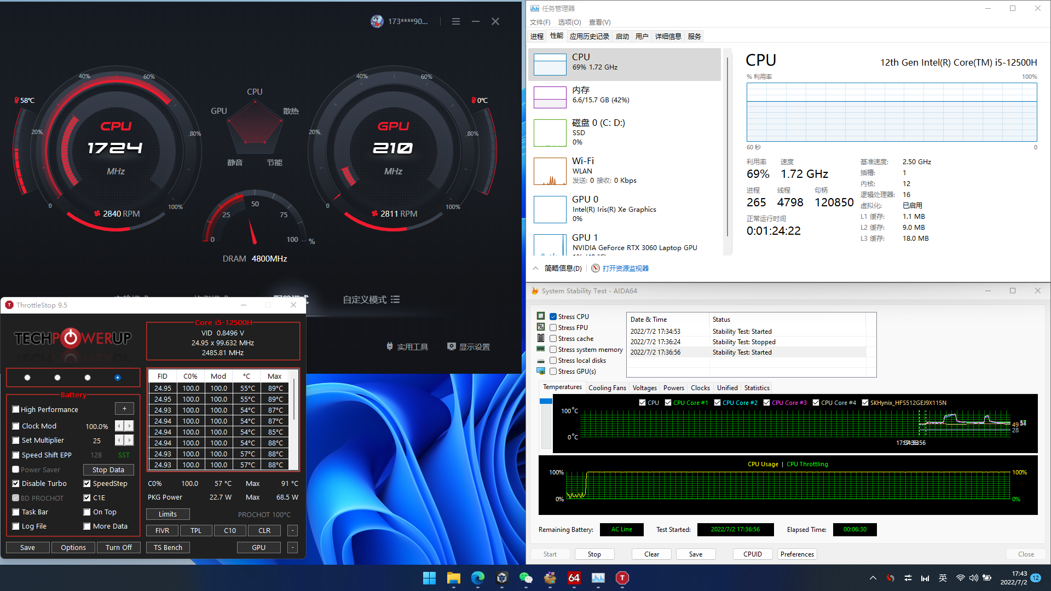Click the AIDA64 taskbar icon
1051x591 pixels.
point(574,578)
